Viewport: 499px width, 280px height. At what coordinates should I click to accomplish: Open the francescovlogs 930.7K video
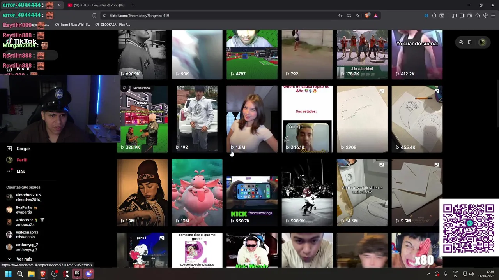(x=252, y=192)
